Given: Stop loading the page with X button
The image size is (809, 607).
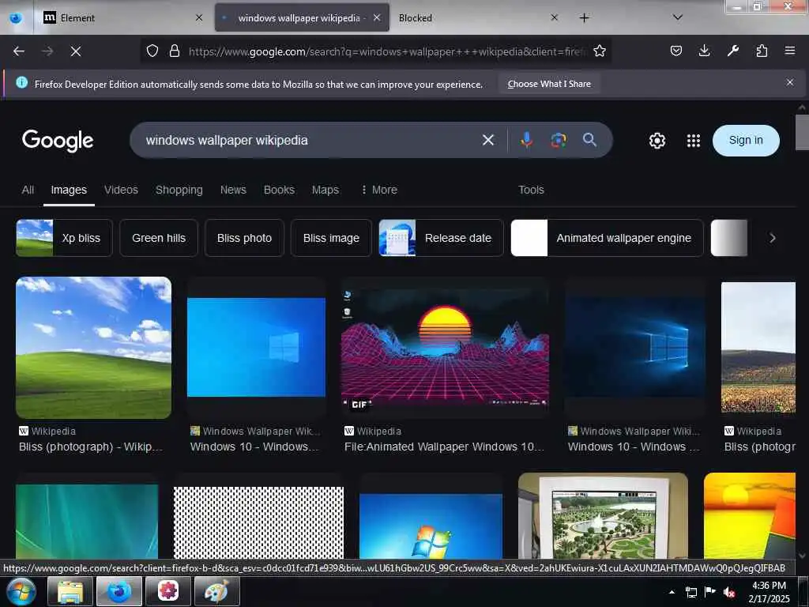Looking at the screenshot, I should [x=76, y=51].
